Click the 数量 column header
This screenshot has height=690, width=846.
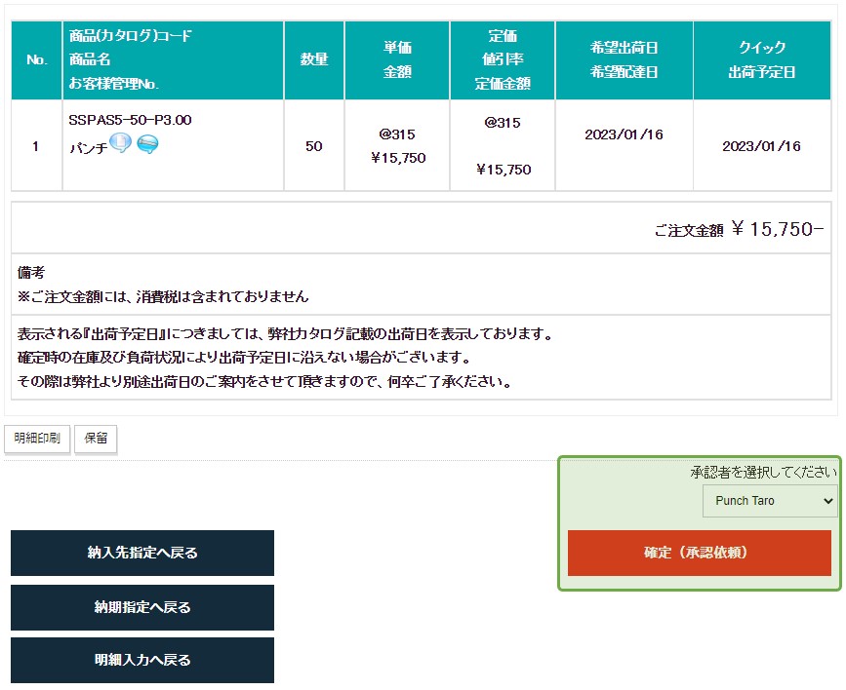pyautogui.click(x=313, y=59)
